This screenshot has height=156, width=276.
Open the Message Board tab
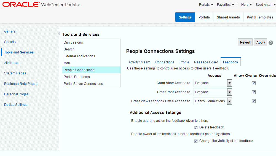(206, 62)
